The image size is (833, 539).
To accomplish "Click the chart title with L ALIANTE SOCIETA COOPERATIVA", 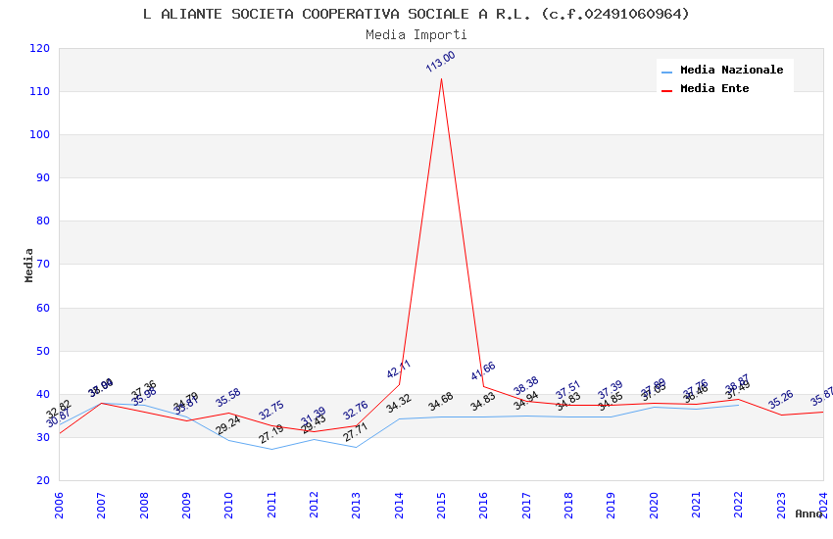I will (x=416, y=14).
